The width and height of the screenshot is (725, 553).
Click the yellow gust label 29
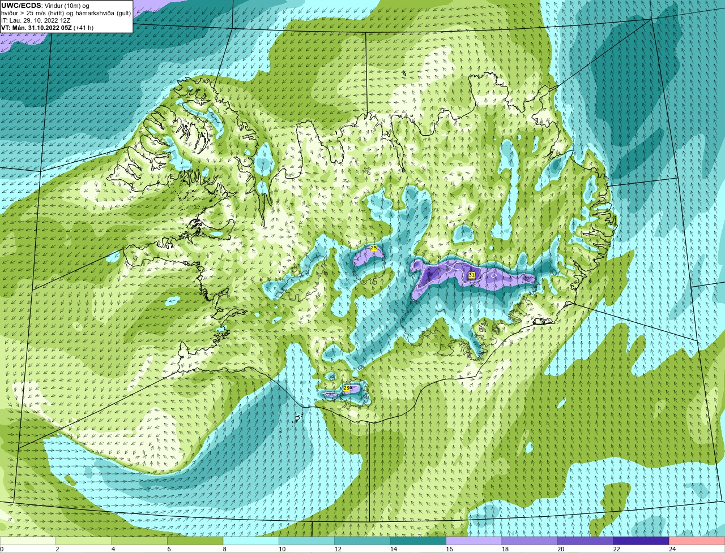(x=347, y=388)
